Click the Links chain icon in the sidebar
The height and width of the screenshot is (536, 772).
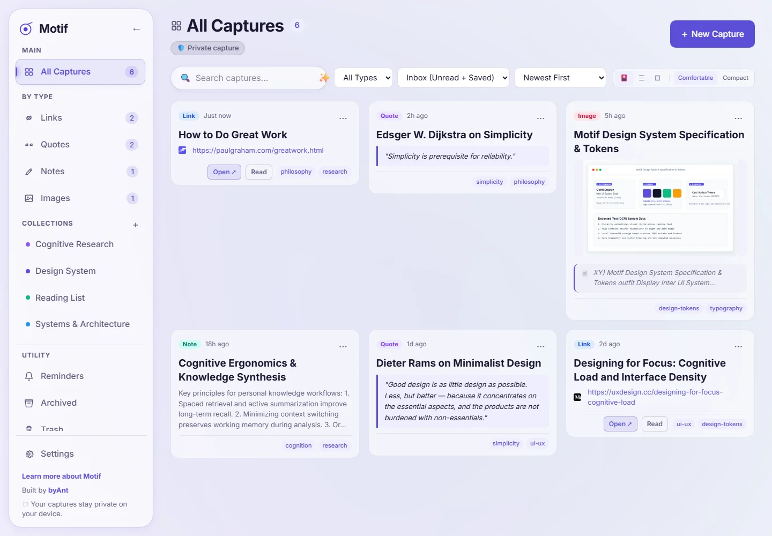point(29,118)
